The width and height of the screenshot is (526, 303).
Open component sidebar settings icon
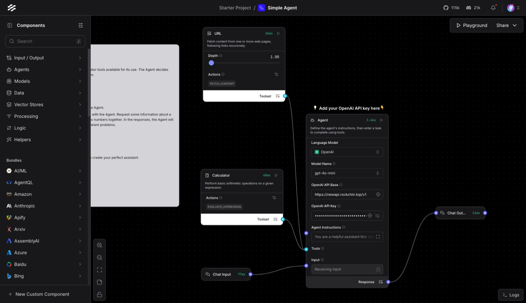81,25
